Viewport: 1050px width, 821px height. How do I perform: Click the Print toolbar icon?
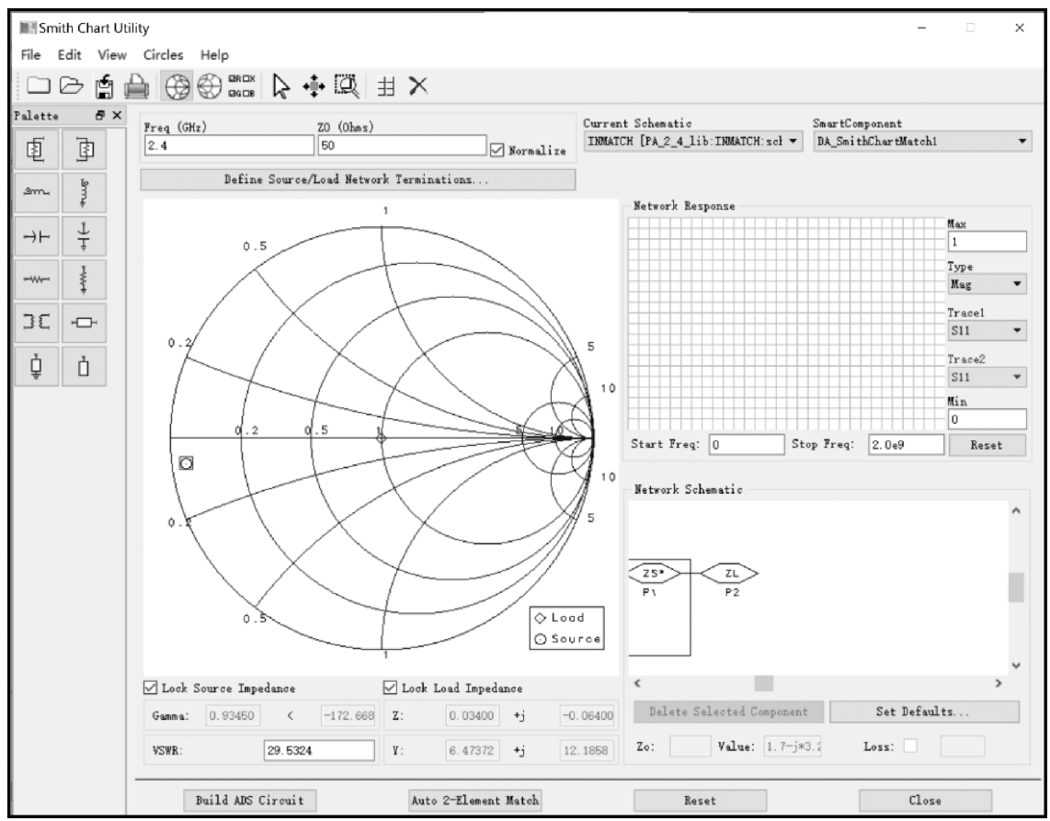pyautogui.click(x=137, y=86)
